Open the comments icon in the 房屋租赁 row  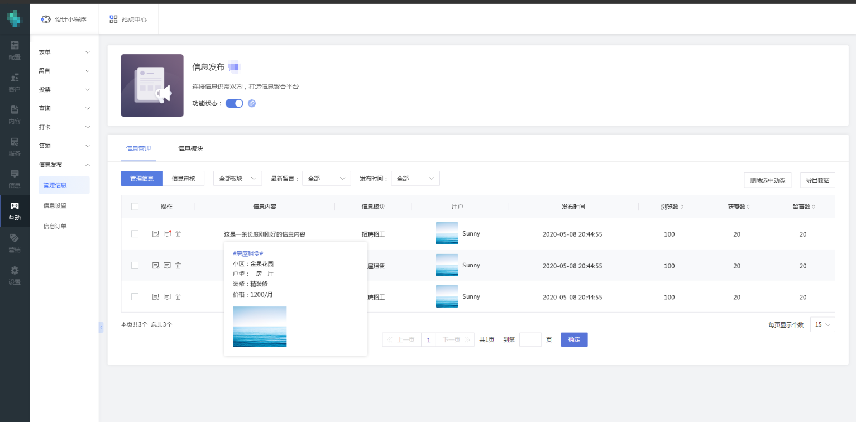pyautogui.click(x=167, y=266)
